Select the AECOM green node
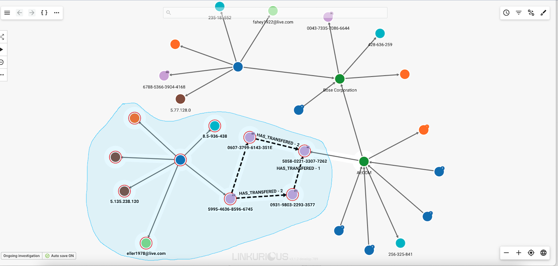The width and height of the screenshot is (558, 266). (x=364, y=161)
